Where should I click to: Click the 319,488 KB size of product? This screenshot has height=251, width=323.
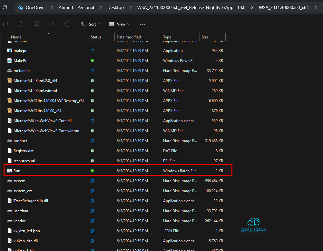tap(214, 141)
